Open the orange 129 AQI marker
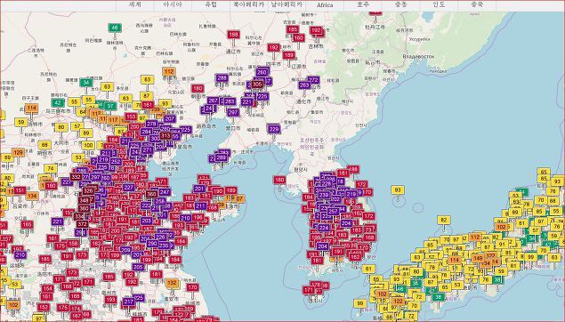The image size is (565, 322). [x=18, y=152]
